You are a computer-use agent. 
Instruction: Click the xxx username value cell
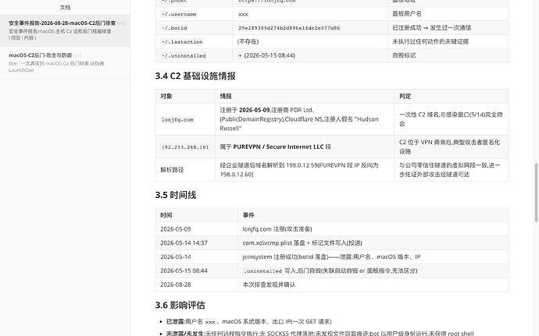(309, 14)
